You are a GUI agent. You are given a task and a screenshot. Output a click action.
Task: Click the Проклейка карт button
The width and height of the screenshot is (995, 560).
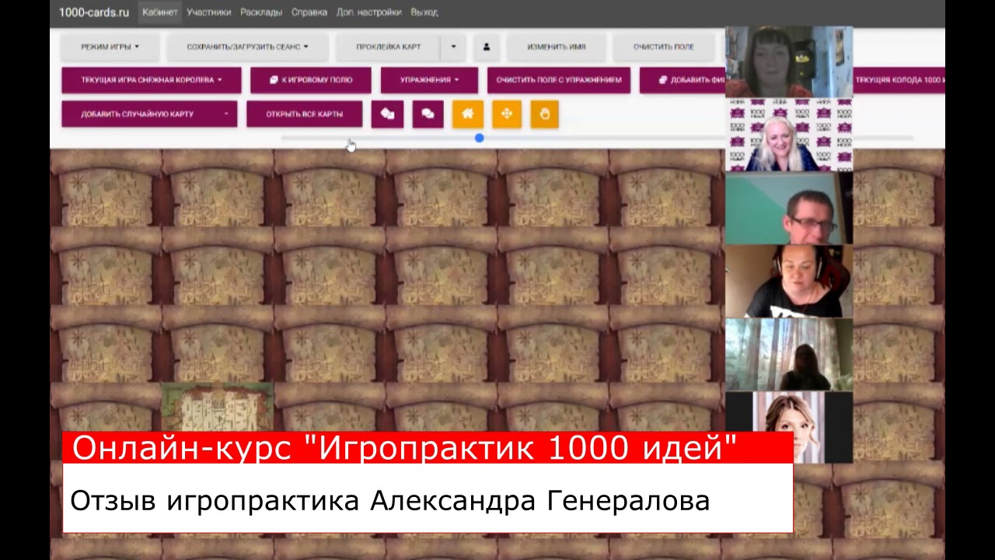pyautogui.click(x=388, y=47)
